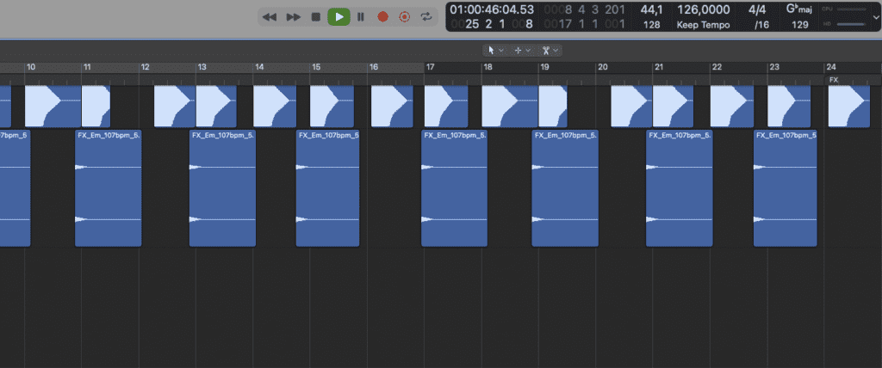This screenshot has height=368, width=882.
Task: Pause playback with the Pause button
Action: click(361, 17)
